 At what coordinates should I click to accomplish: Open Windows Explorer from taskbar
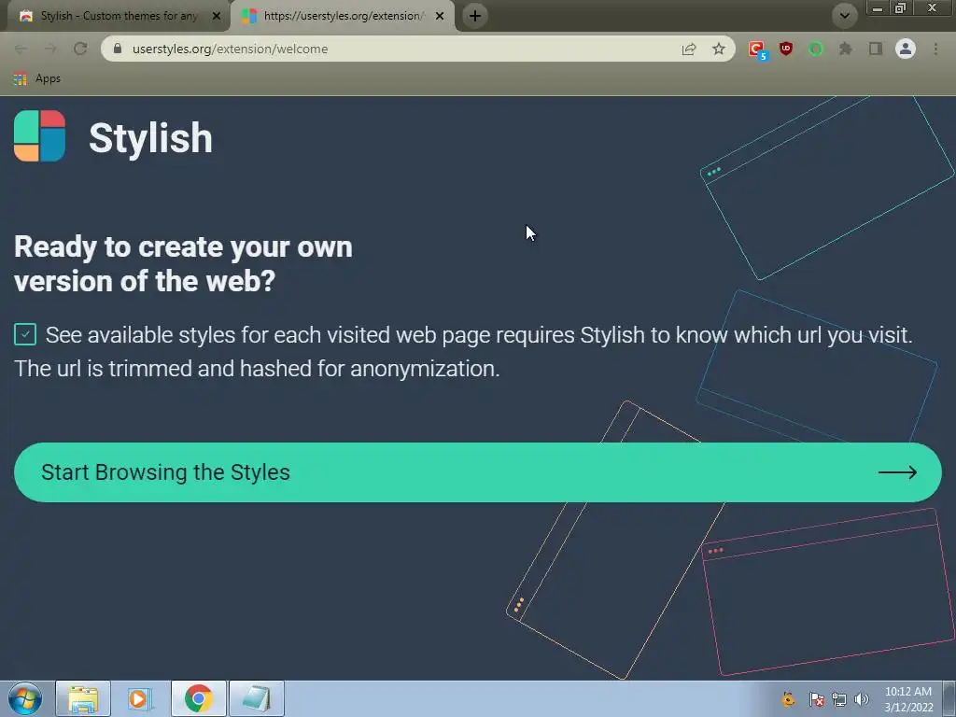pos(83,698)
